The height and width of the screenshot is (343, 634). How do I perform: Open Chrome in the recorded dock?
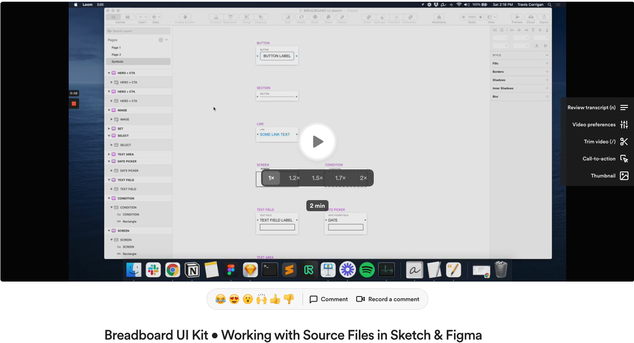[x=172, y=270]
